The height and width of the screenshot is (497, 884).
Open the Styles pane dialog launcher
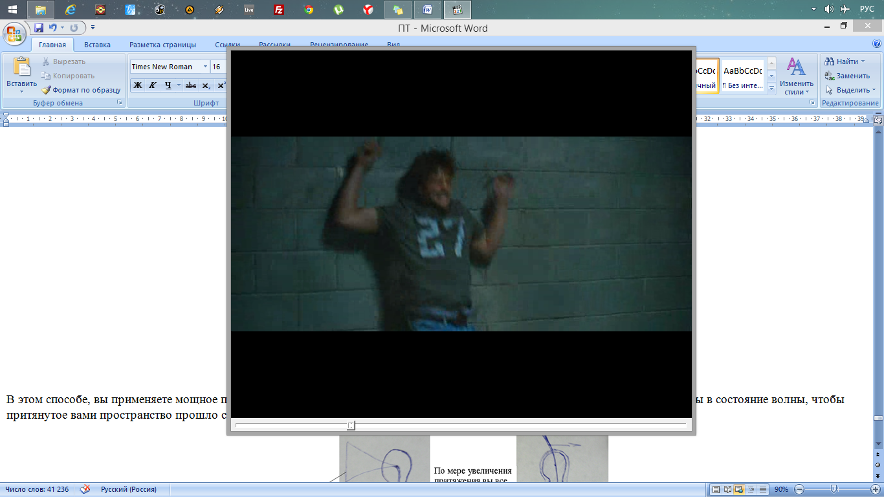coord(813,103)
